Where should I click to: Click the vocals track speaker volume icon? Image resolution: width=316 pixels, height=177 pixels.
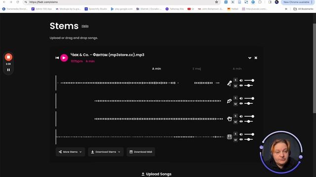tap(241, 81)
